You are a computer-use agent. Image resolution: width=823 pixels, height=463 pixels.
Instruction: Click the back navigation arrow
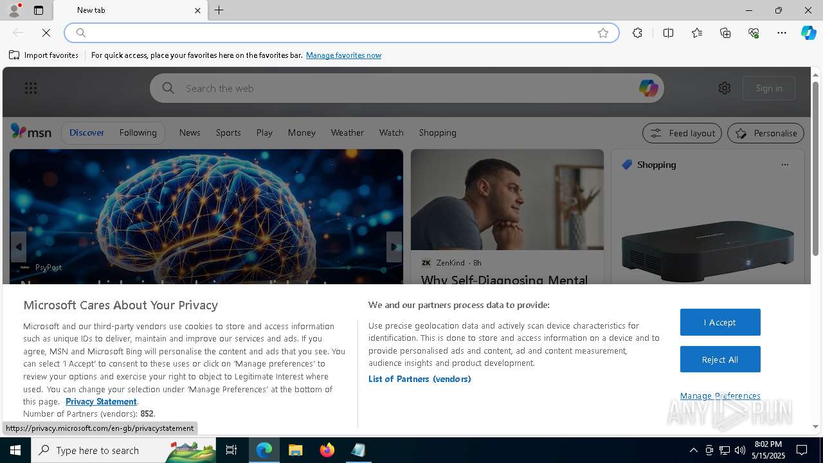point(18,33)
